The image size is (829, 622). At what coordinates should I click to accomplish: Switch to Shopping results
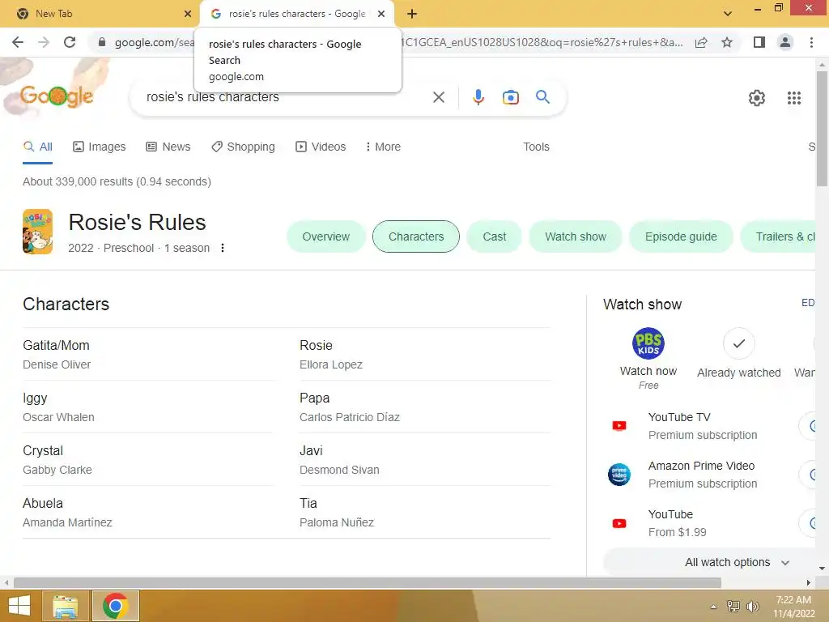point(243,147)
